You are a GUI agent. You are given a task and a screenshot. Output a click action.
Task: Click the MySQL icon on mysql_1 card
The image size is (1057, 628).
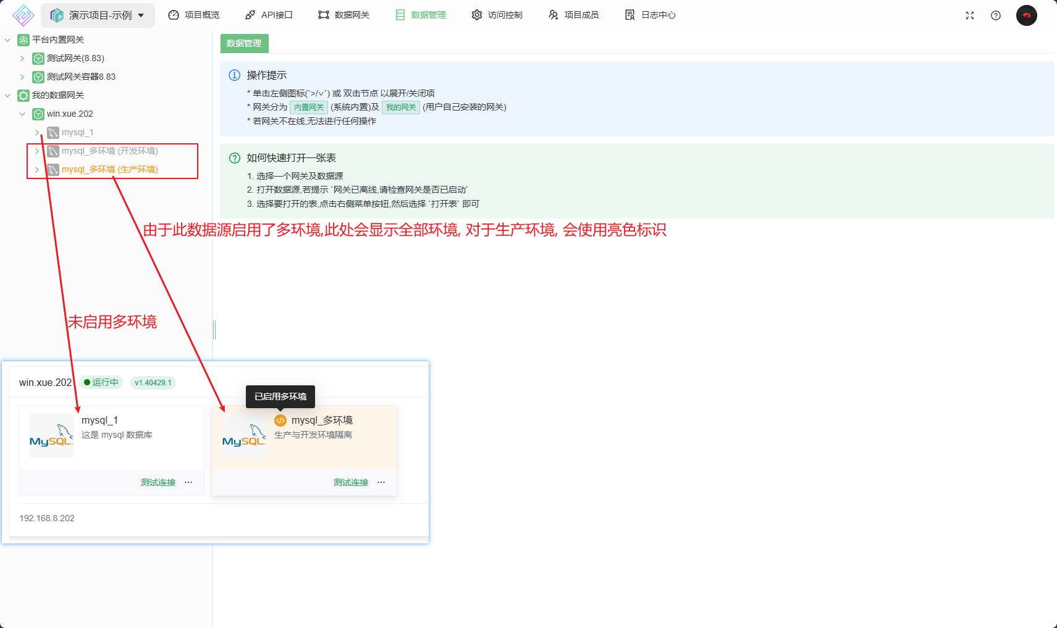[51, 435]
